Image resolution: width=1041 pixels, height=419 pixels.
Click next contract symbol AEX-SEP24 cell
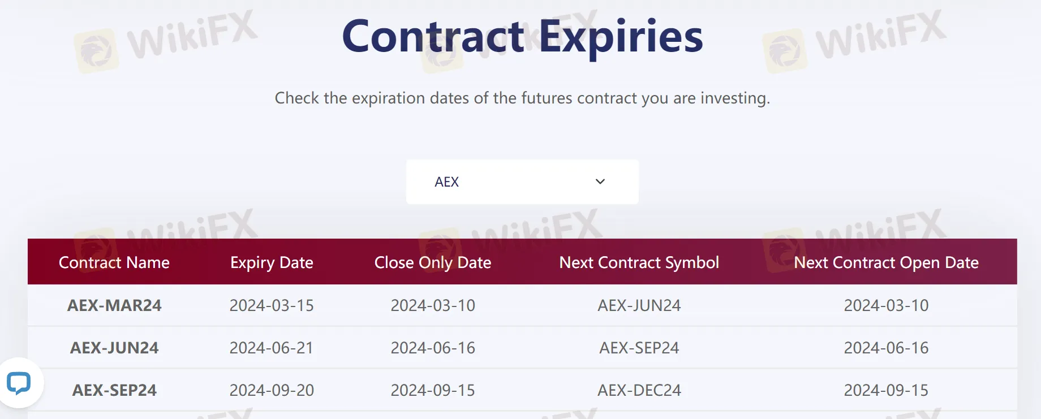click(x=639, y=348)
